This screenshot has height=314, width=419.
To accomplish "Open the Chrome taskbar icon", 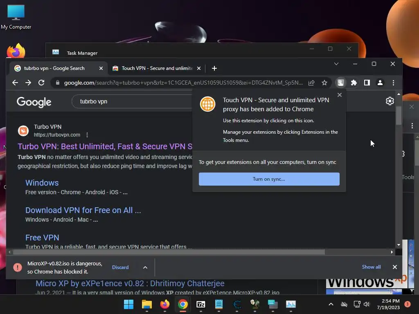I will pos(183,304).
